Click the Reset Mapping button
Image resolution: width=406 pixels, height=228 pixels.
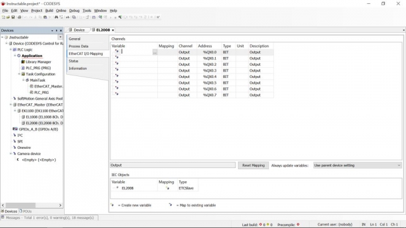[253, 165]
